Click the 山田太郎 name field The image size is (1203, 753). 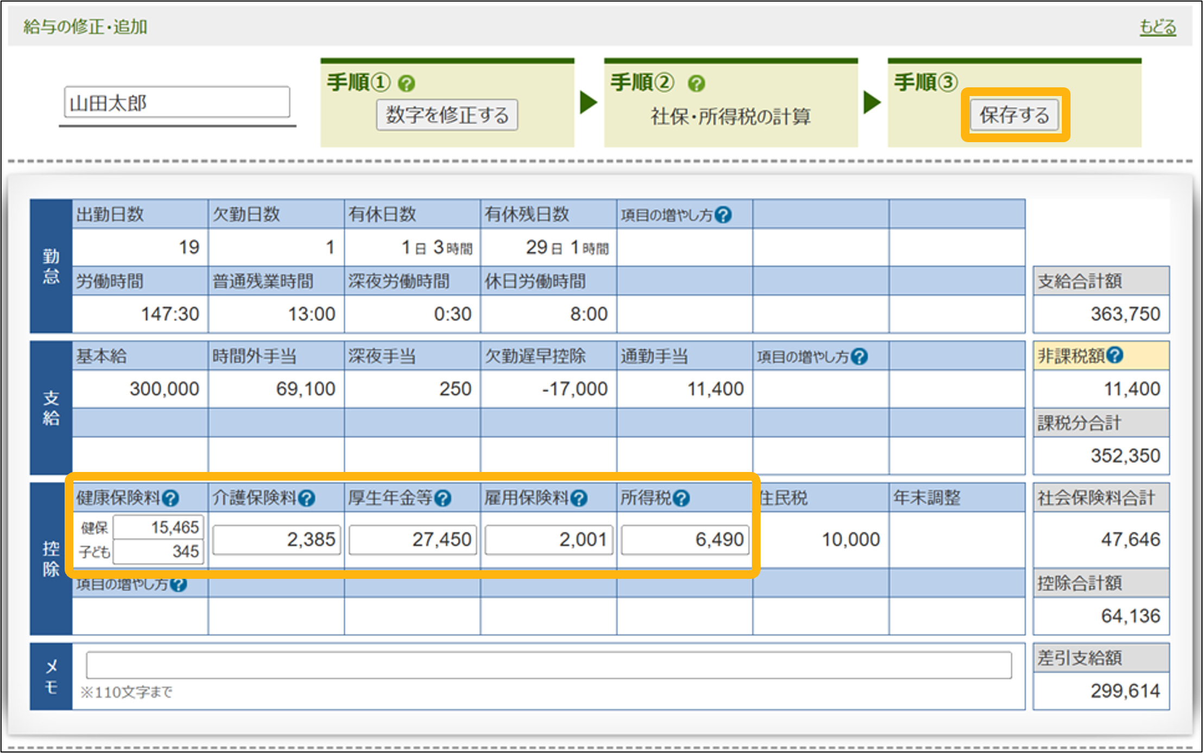pyautogui.click(x=177, y=102)
